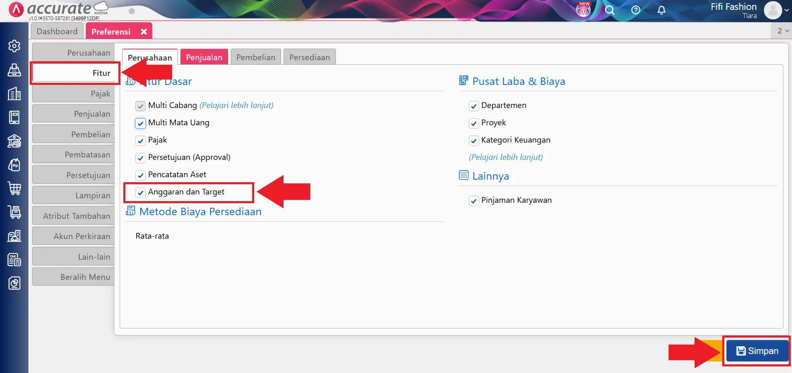Open the bank building module icon
This screenshot has width=792, height=373.
[14, 141]
